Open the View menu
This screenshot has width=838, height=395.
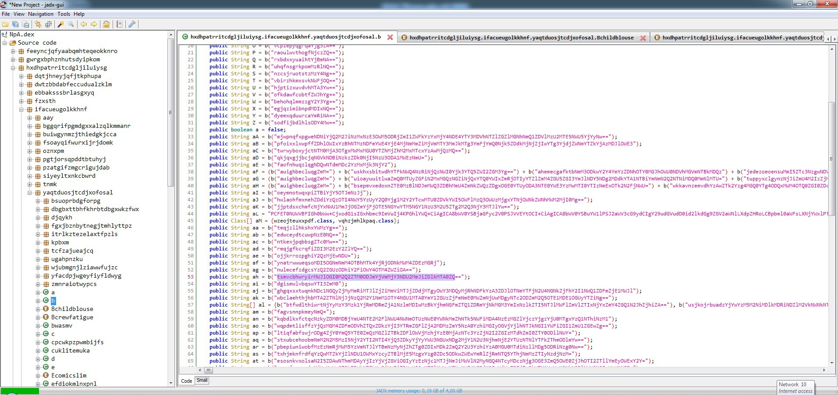(x=19, y=14)
